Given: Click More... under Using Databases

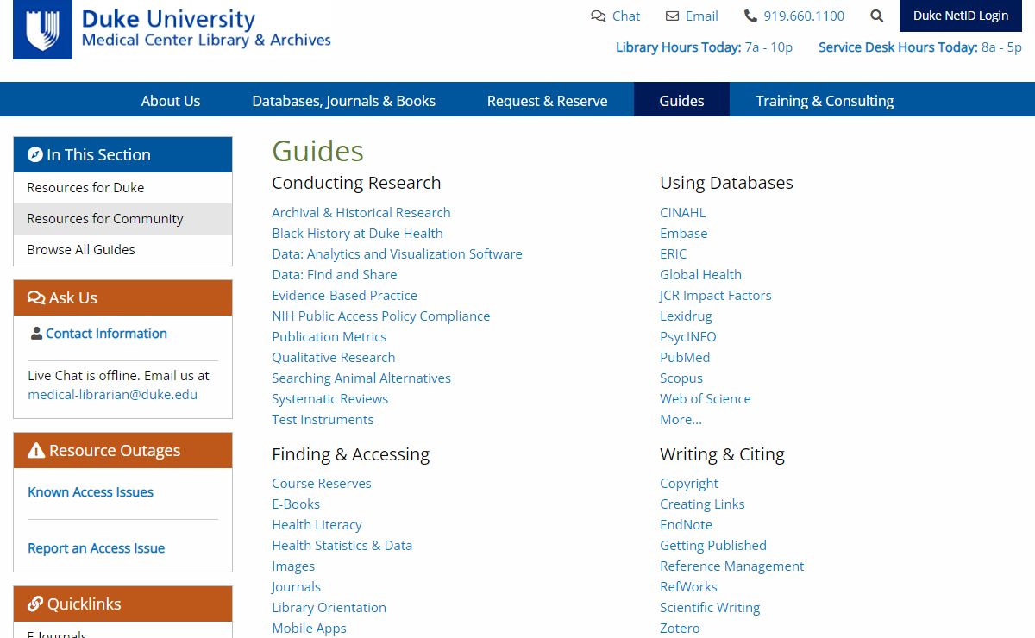Looking at the screenshot, I should pyautogui.click(x=681, y=419).
